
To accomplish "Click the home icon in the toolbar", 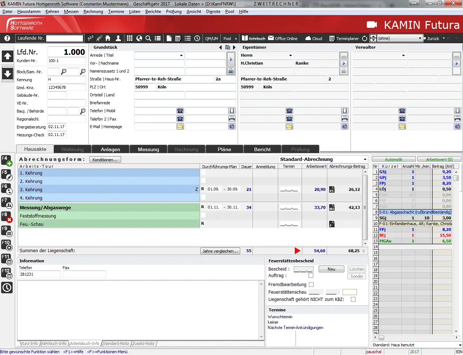I will pos(108,38).
